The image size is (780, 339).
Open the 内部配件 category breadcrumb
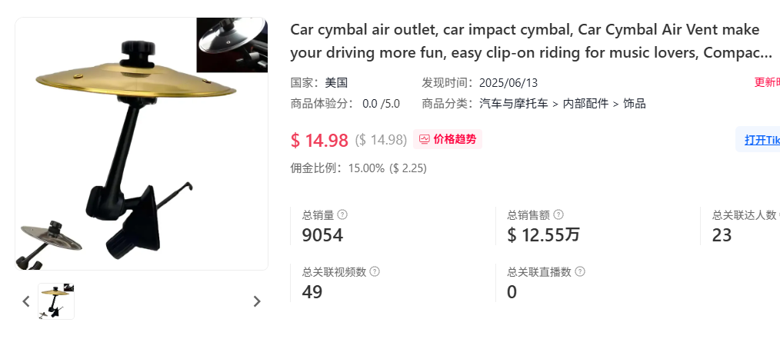[585, 104]
